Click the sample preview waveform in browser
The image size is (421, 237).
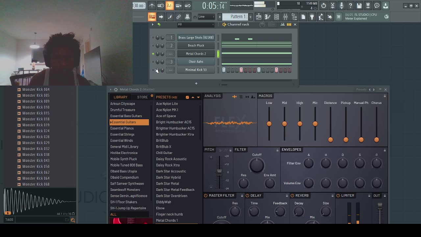click(40, 202)
